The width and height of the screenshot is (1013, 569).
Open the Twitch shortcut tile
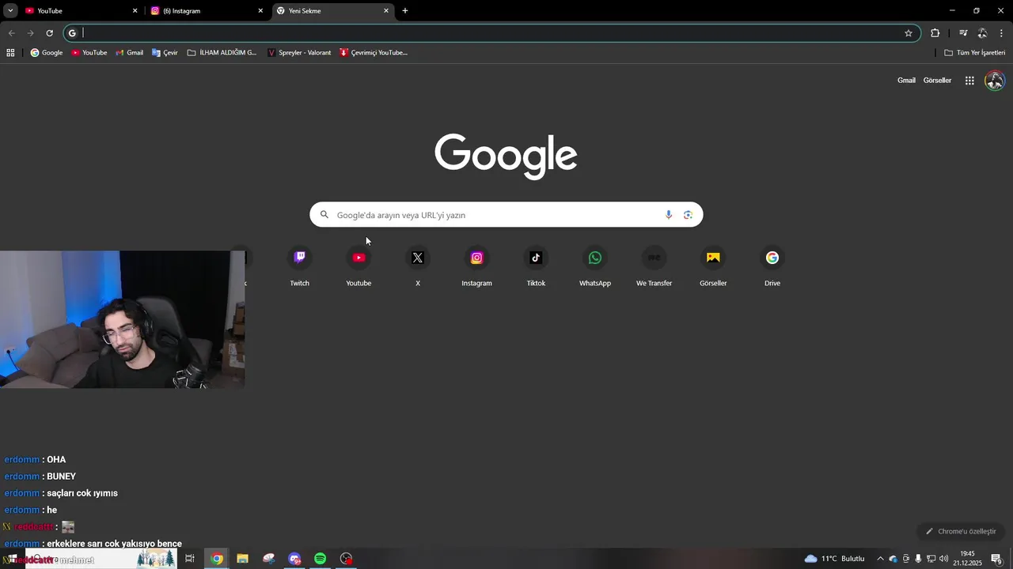[299, 266]
